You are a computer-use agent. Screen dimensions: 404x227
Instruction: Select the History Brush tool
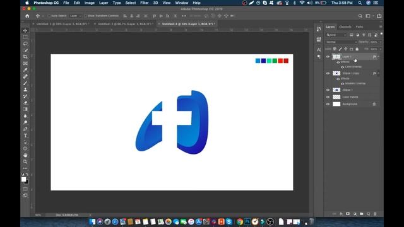click(25, 96)
